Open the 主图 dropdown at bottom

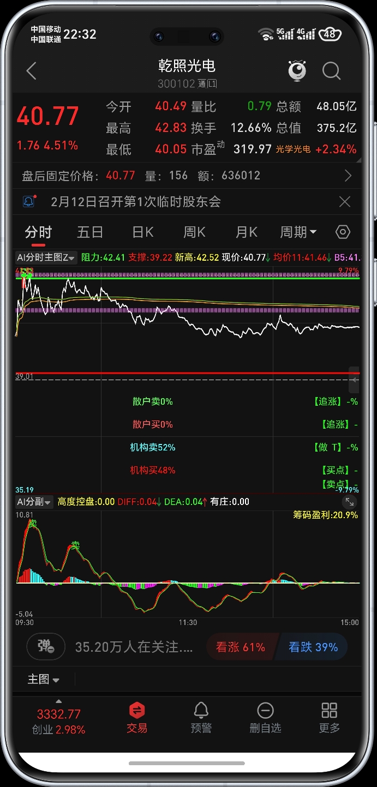pyautogui.click(x=44, y=679)
